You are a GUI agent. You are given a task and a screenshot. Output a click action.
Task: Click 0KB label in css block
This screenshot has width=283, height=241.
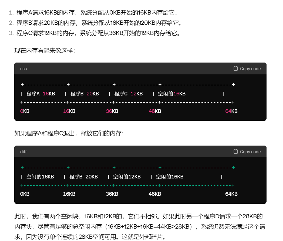[x=25, y=111]
